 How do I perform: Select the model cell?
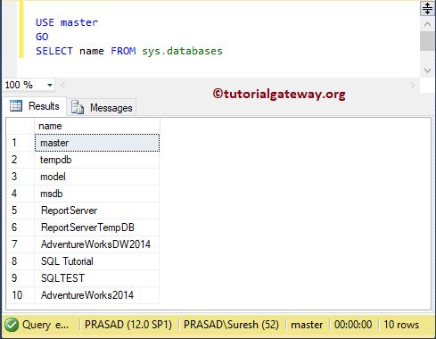click(x=97, y=177)
